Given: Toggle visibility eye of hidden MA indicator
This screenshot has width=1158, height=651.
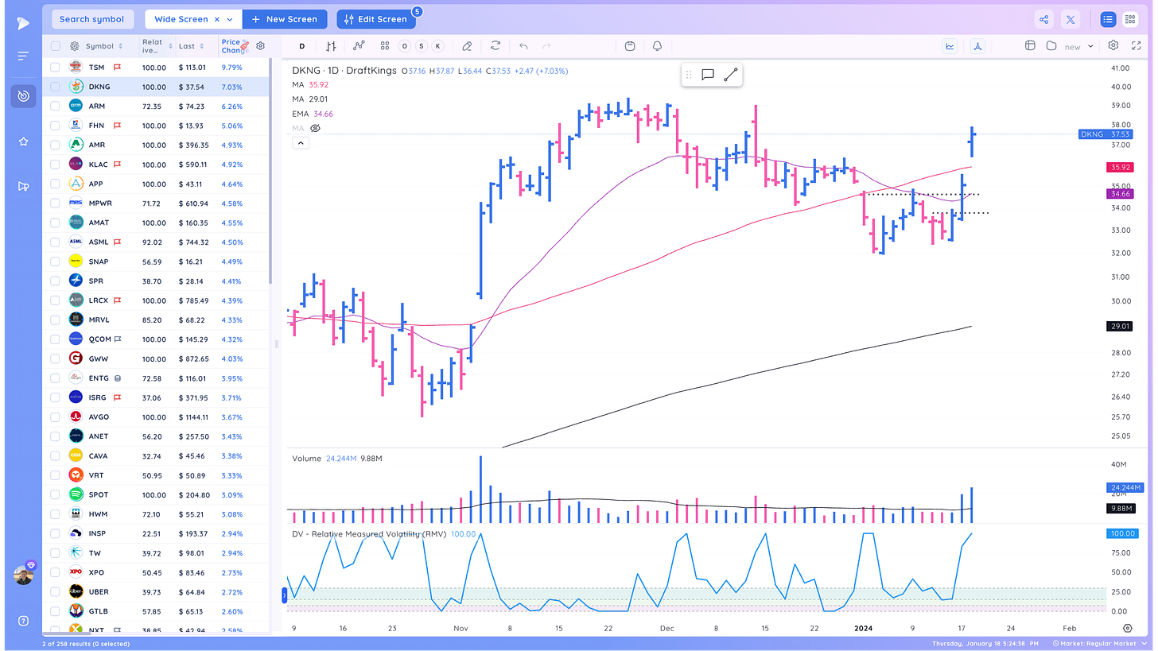Looking at the screenshot, I should [315, 128].
